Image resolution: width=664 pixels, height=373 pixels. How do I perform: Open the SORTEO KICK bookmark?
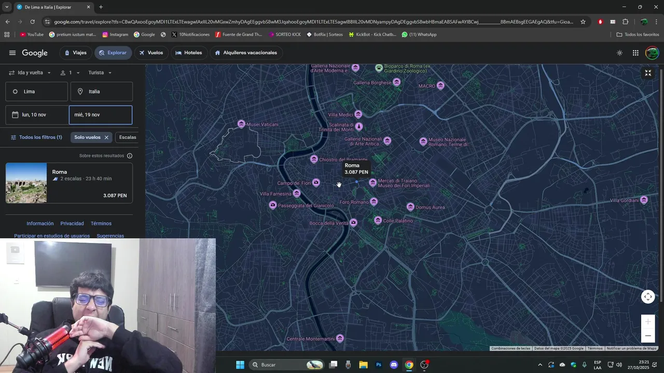pos(285,35)
